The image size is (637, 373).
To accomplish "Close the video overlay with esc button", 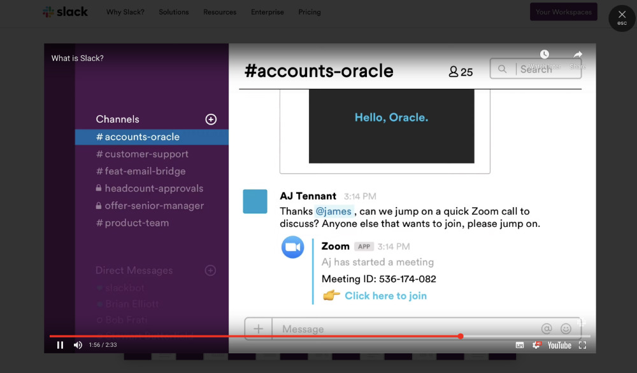I will click(622, 18).
